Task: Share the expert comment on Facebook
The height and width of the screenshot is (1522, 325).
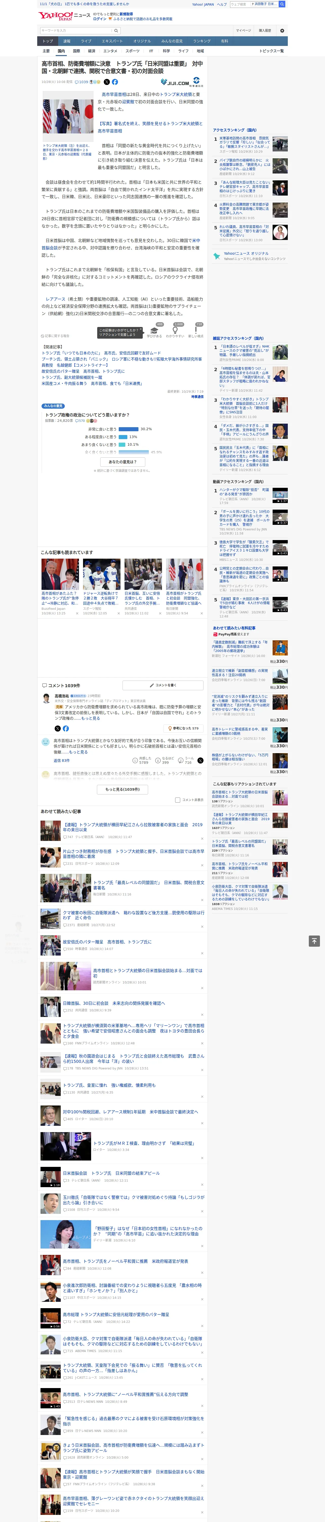Action: tap(66, 728)
